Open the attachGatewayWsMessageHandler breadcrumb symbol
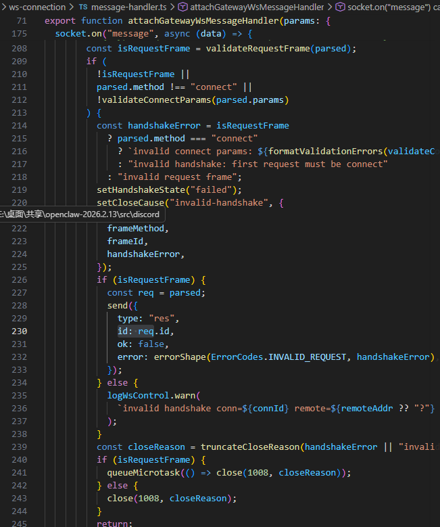 (x=257, y=7)
